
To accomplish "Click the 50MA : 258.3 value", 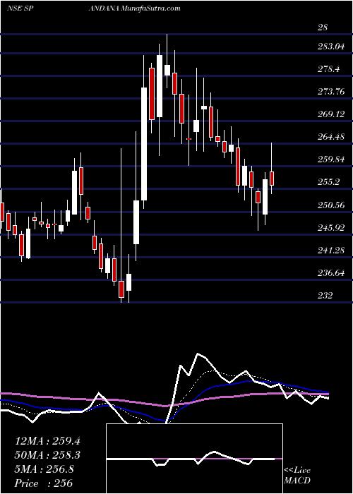I will coord(47,455).
